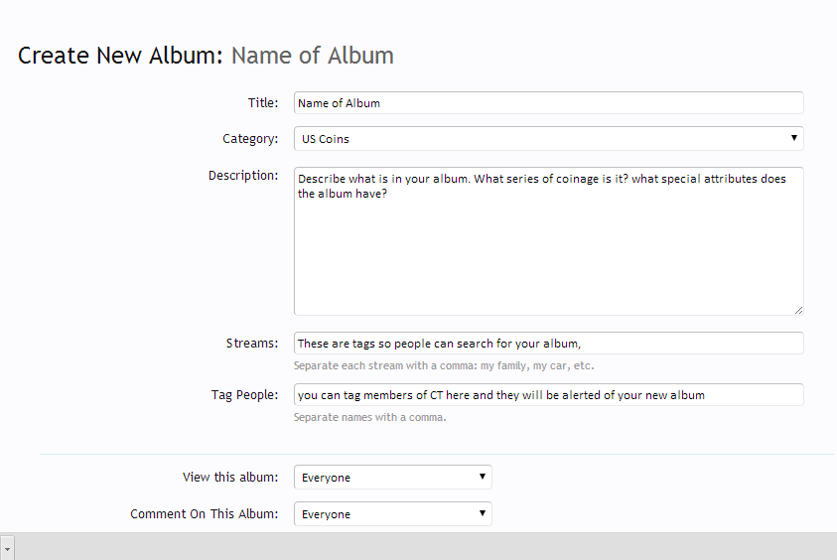The width and height of the screenshot is (837, 560).
Task: Click the Comment On This Album: label
Action: click(204, 514)
